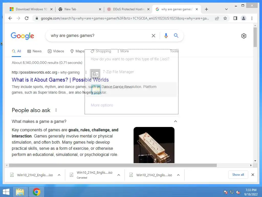Close the Download Windows 10 tab
The height and width of the screenshot is (197, 262).
51,9
